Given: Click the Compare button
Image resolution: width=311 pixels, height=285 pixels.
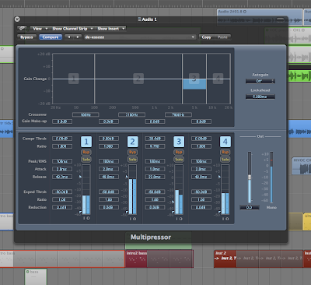Looking at the screenshot, I should [51, 37].
